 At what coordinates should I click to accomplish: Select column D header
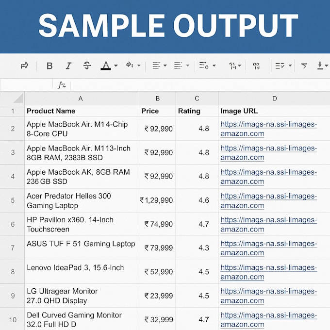click(x=274, y=99)
